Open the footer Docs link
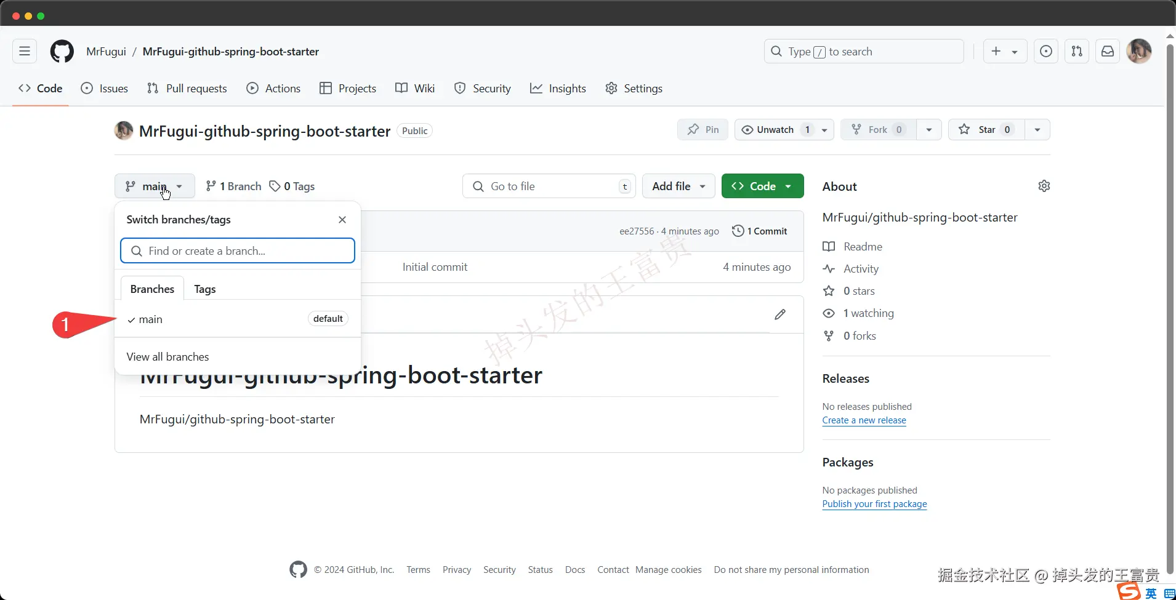Viewport: 1176px width, 600px height. pos(575,570)
